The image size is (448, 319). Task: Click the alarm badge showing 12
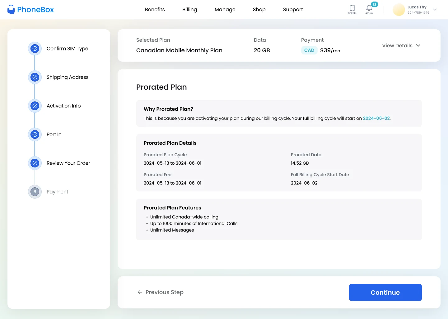click(x=375, y=4)
